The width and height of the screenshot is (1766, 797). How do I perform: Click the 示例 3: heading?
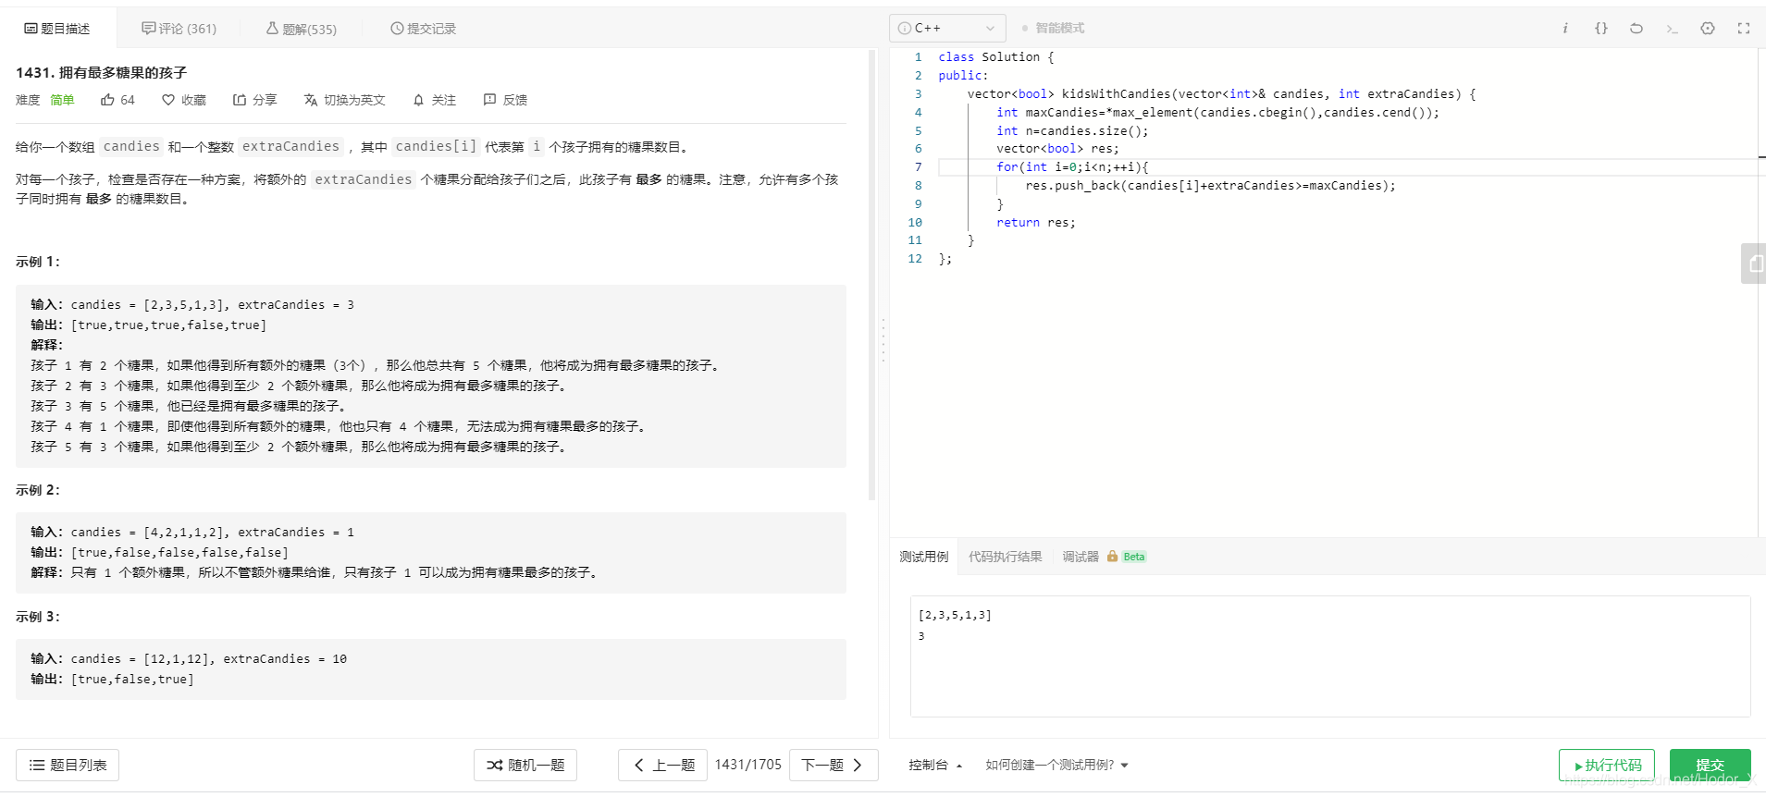coord(38,617)
